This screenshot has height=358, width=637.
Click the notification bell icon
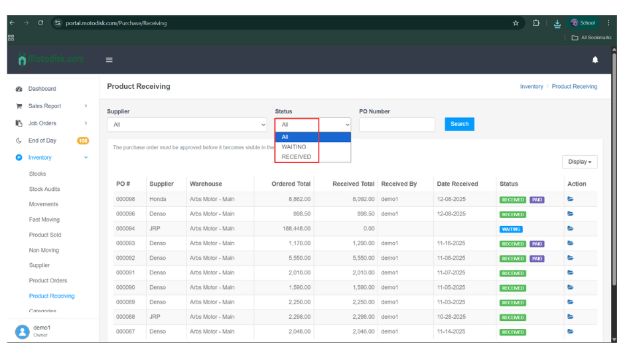595,60
